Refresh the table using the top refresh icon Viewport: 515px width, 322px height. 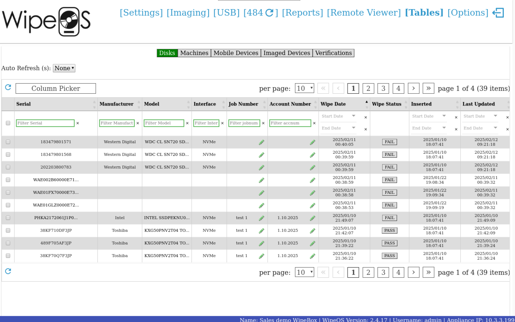coord(8,87)
